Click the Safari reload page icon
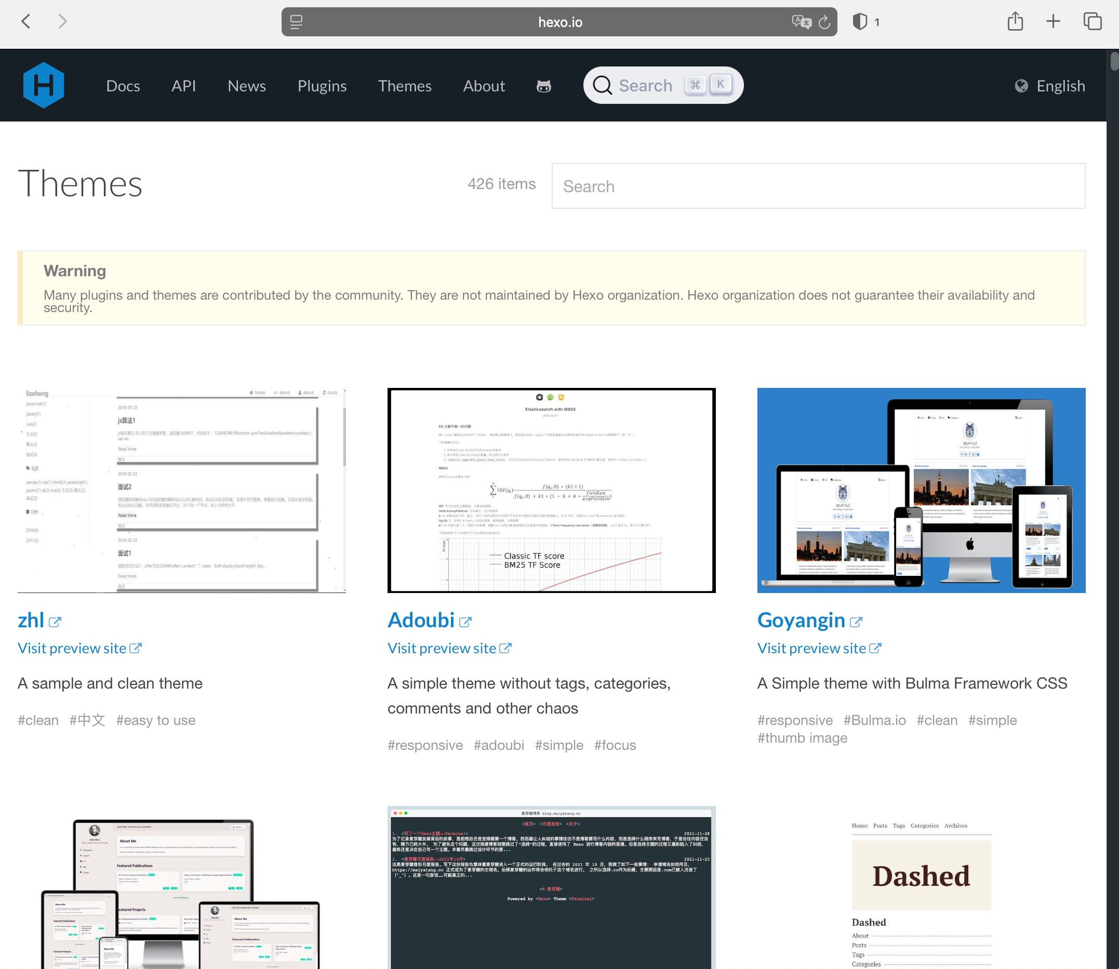The image size is (1119, 969). pyautogui.click(x=824, y=22)
